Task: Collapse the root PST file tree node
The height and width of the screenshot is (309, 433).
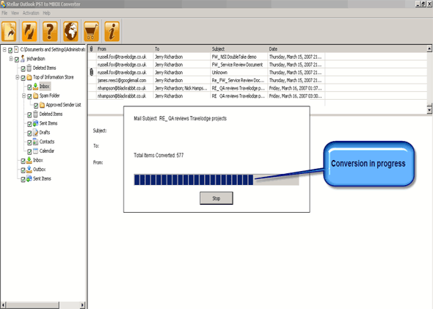Action: [4, 50]
